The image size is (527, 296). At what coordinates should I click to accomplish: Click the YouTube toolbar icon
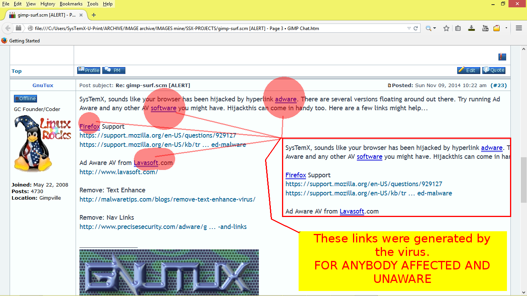(x=485, y=28)
